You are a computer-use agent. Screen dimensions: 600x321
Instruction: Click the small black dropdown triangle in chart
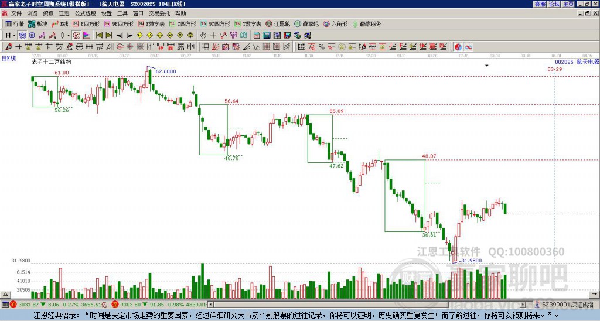click(487, 66)
